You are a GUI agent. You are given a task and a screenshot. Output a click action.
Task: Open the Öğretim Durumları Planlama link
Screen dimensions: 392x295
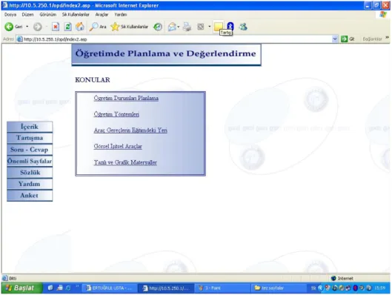tap(126, 99)
